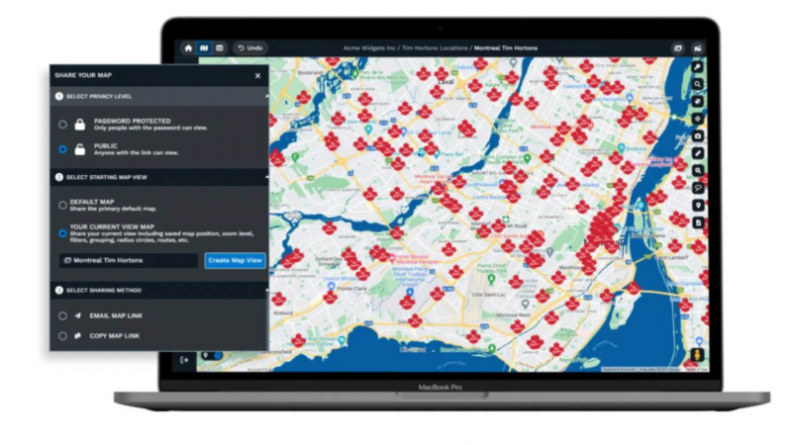Click the Home icon in top toolbar
Viewport: 792px width, 445px height.
coord(189,47)
